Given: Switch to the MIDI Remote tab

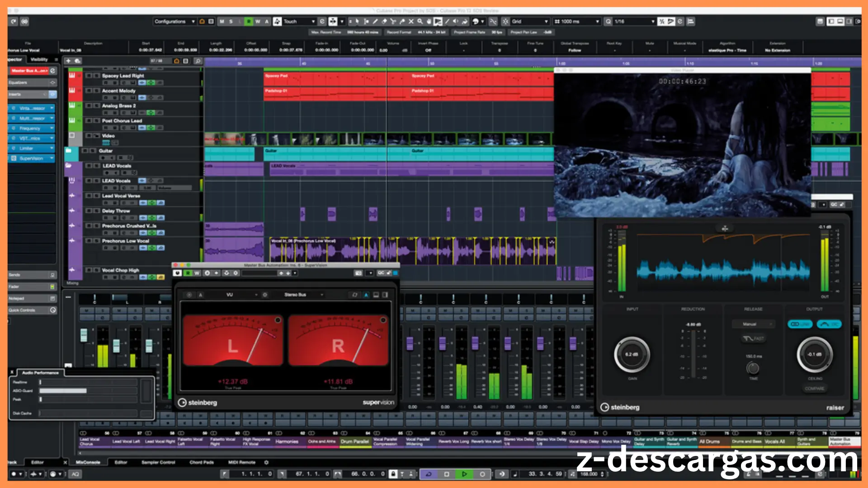Looking at the screenshot, I should tap(242, 462).
